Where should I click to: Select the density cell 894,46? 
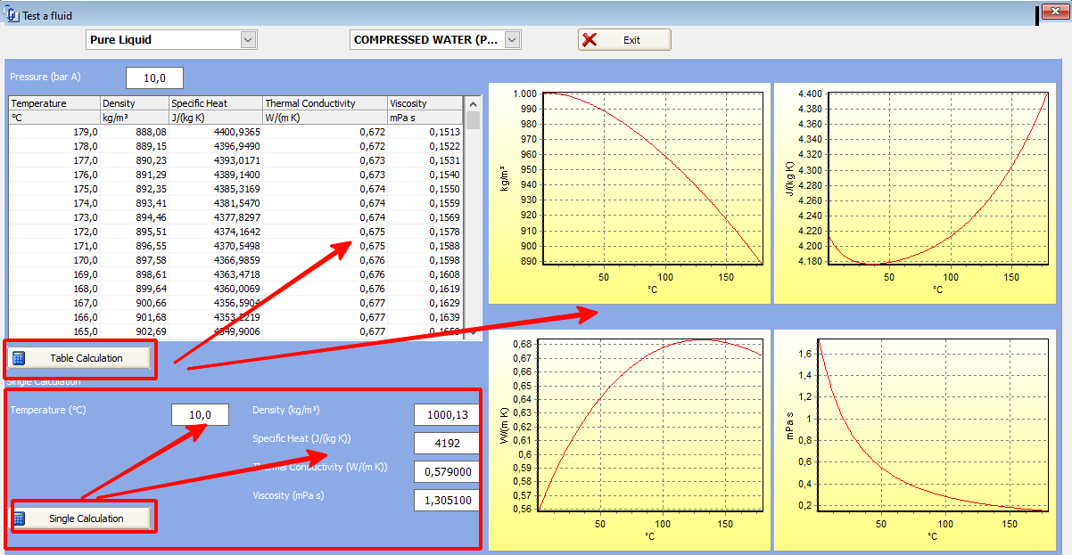(x=134, y=217)
